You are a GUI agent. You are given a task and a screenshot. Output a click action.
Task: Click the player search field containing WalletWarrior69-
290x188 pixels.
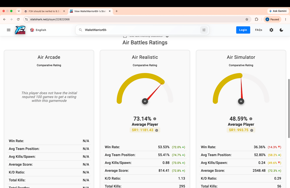coord(142,30)
